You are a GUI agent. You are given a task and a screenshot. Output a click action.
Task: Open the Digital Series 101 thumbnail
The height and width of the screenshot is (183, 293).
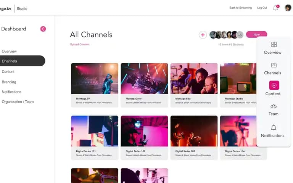click(95, 131)
